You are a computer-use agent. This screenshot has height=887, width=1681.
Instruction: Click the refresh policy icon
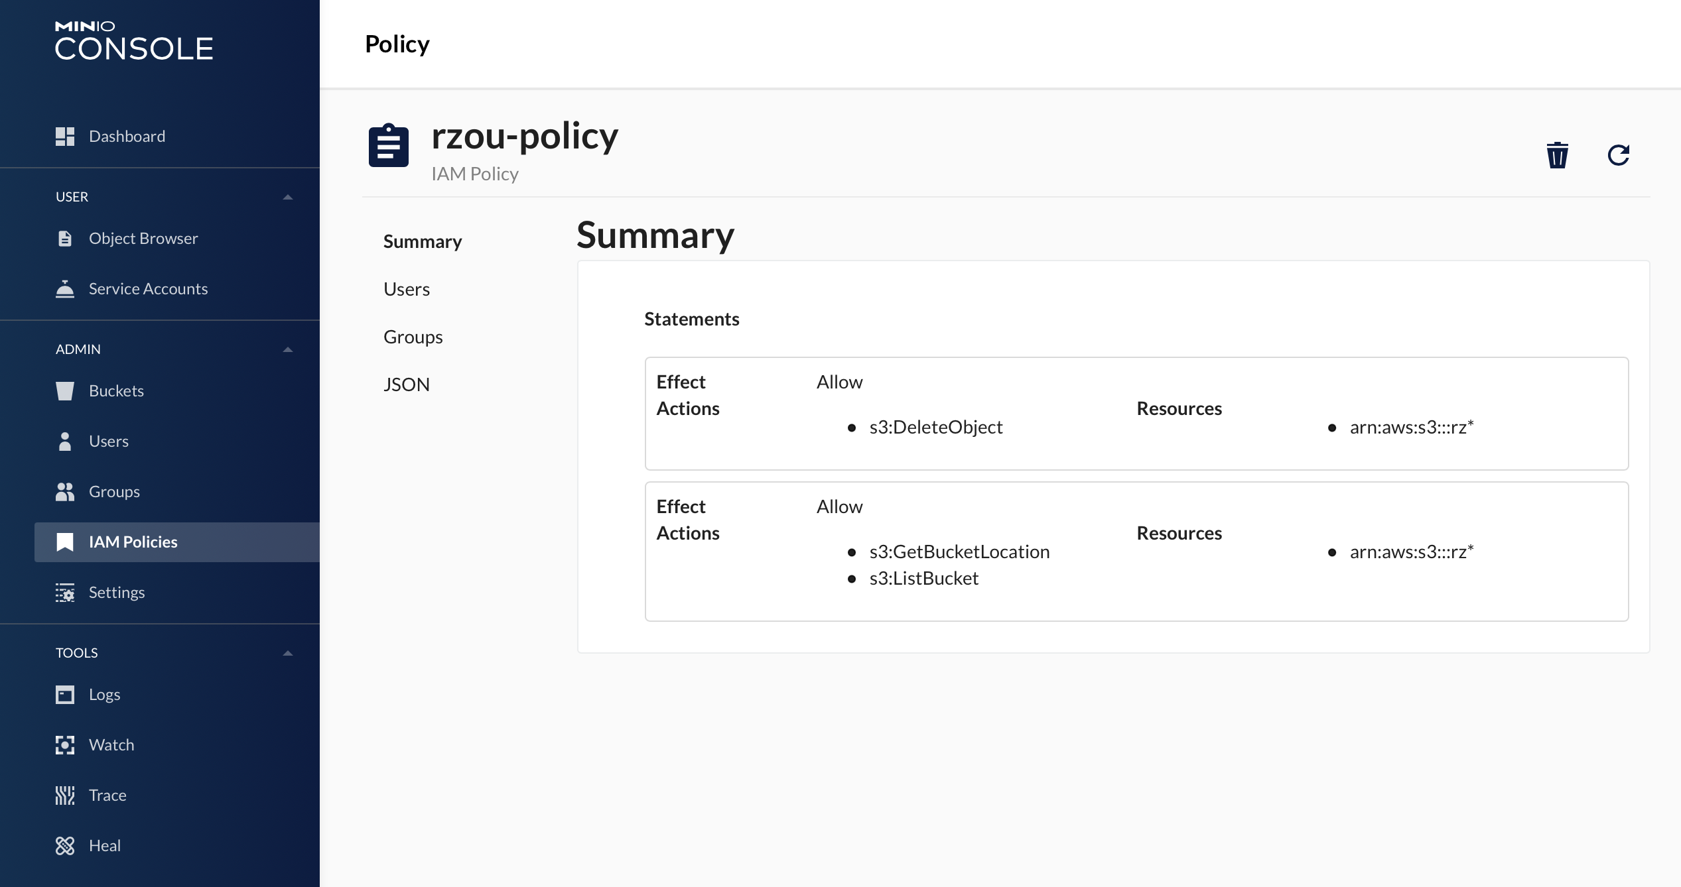pos(1618,155)
